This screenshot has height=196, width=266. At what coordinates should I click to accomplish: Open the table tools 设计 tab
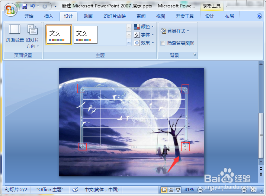(210, 16)
